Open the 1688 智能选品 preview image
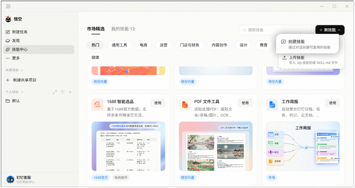 pyautogui.click(x=128, y=146)
